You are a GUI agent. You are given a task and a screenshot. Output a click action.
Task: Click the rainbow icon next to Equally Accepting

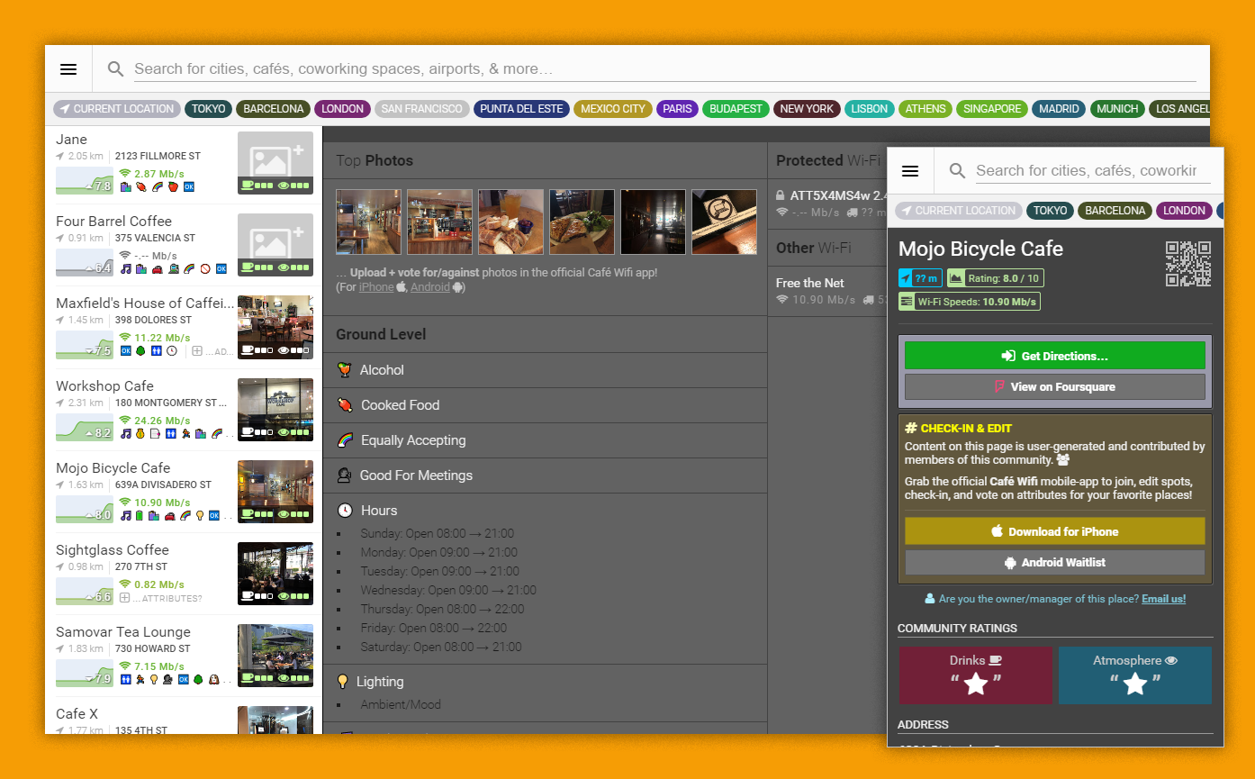(x=344, y=440)
